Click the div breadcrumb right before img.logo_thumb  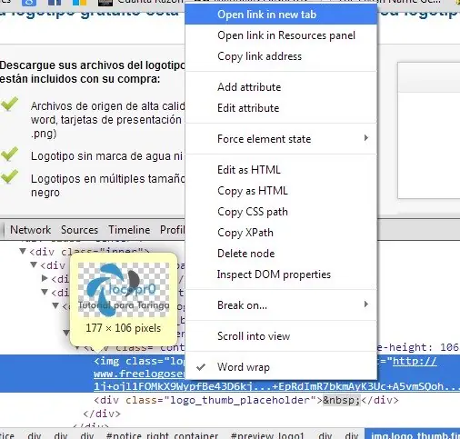(352, 435)
